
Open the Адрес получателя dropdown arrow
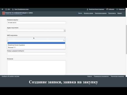click(65, 31)
